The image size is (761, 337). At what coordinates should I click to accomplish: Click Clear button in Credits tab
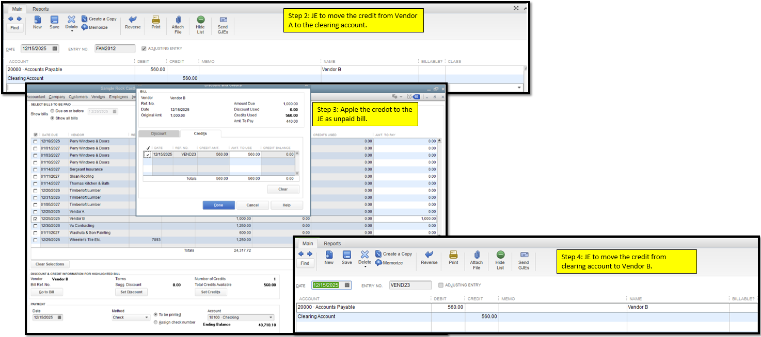pos(283,189)
